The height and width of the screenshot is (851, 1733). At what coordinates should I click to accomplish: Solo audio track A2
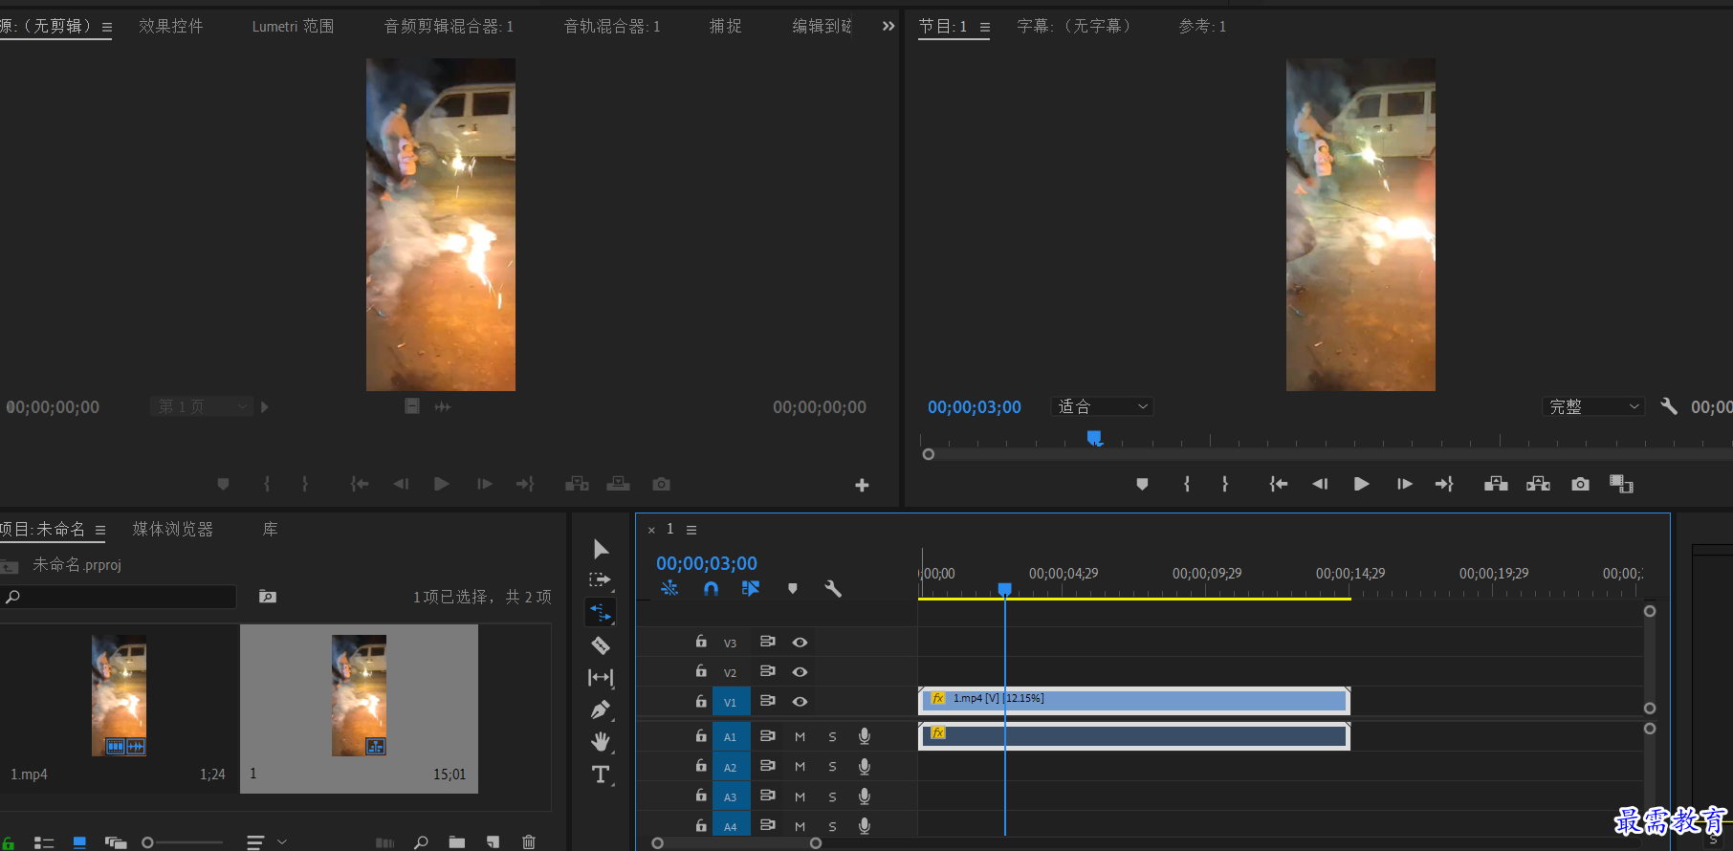[832, 767]
